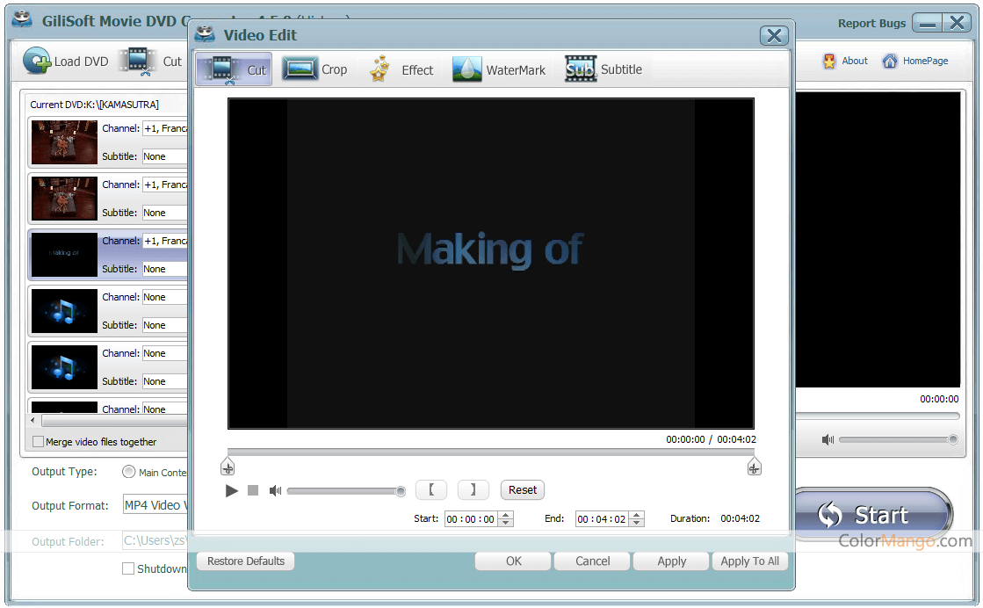Click the End time field
The width and height of the screenshot is (983, 608).
point(603,519)
